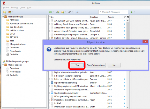
Task: Sort by the Créateur column header
Action: point(98,17)
